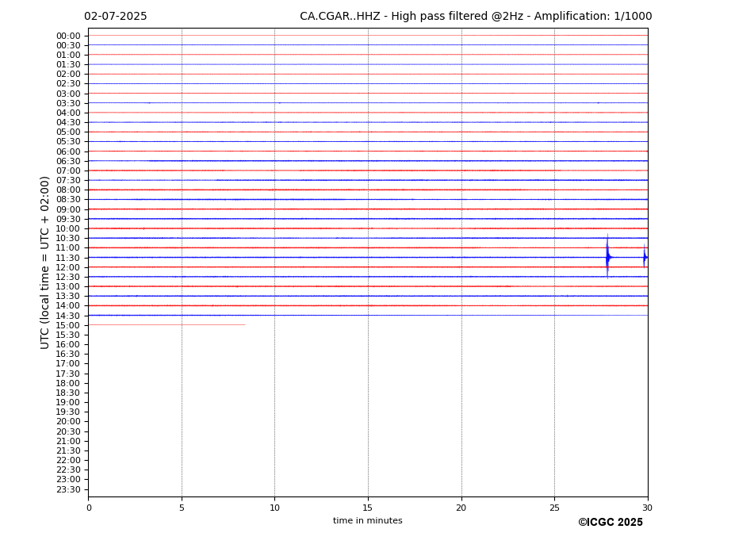Click the 11:30 time row label
The image size is (735, 552).
(68, 258)
